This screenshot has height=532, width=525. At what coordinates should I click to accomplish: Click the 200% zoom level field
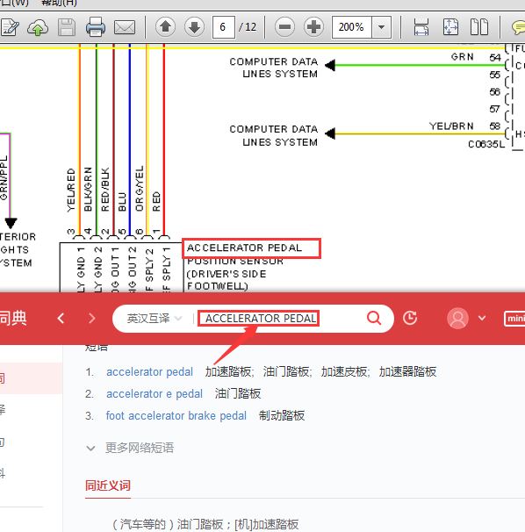pos(351,27)
